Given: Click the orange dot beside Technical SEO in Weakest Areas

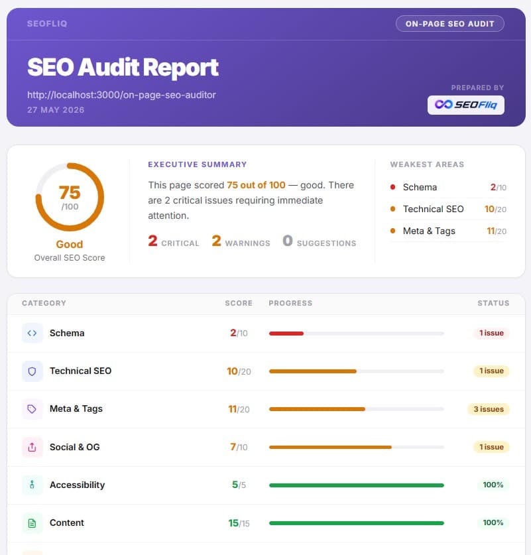Looking at the screenshot, I should coord(392,209).
